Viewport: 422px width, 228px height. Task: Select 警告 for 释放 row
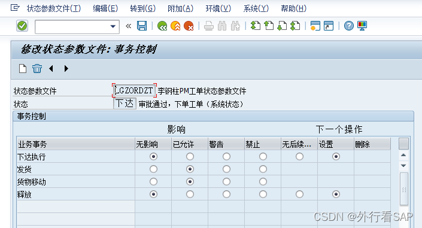(x=227, y=194)
